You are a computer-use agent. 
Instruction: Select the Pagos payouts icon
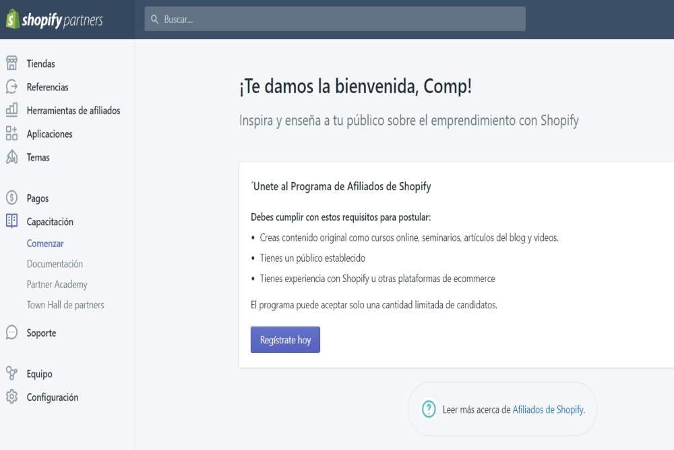tap(11, 198)
